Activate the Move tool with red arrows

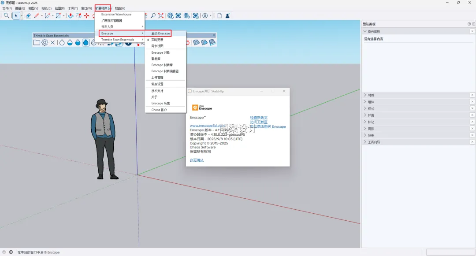click(86, 16)
